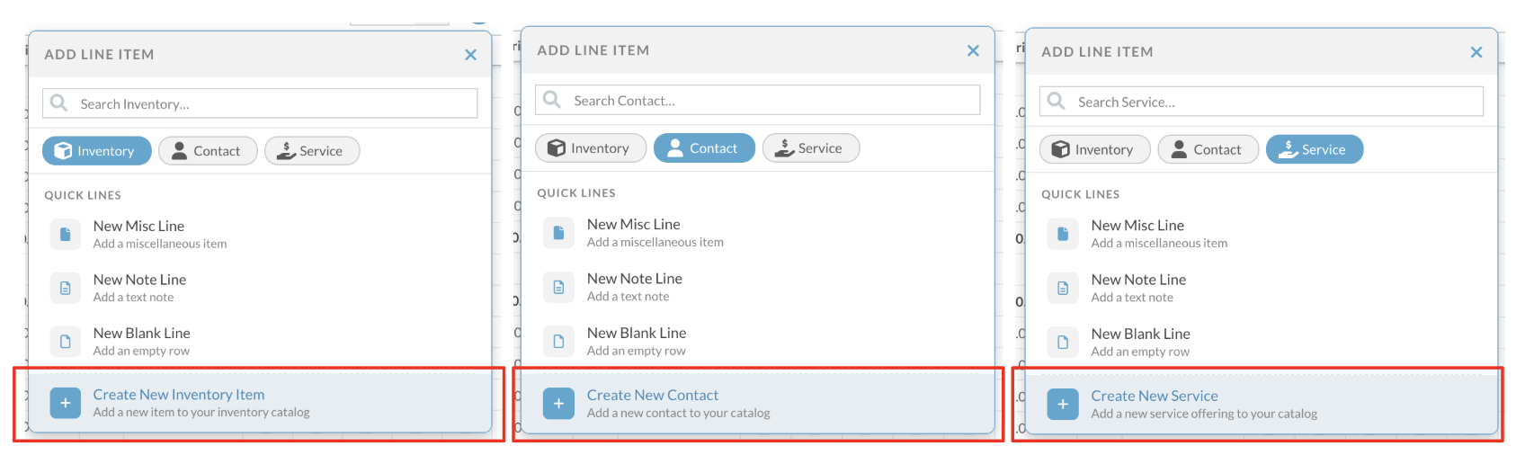Viewport: 1516px width, 455px height.
Task: Select the highlighted blue Service tab
Action: click(1314, 149)
